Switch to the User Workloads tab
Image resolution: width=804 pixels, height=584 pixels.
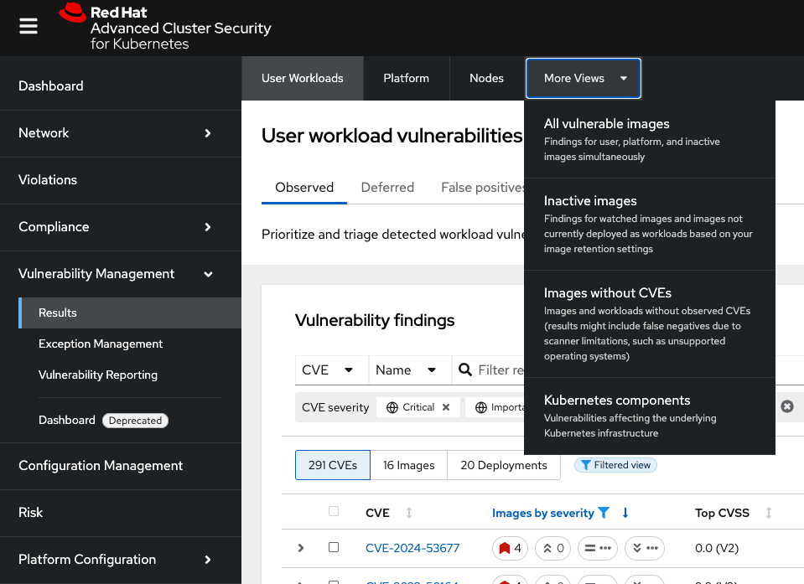coord(303,79)
